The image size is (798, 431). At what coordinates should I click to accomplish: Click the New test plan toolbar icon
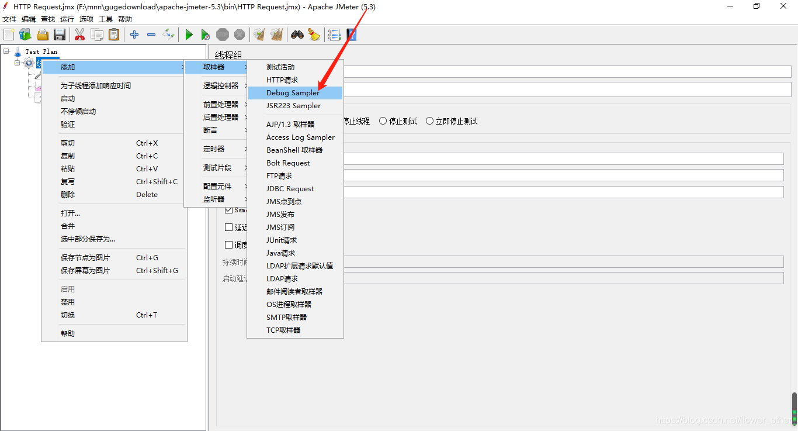click(9, 35)
